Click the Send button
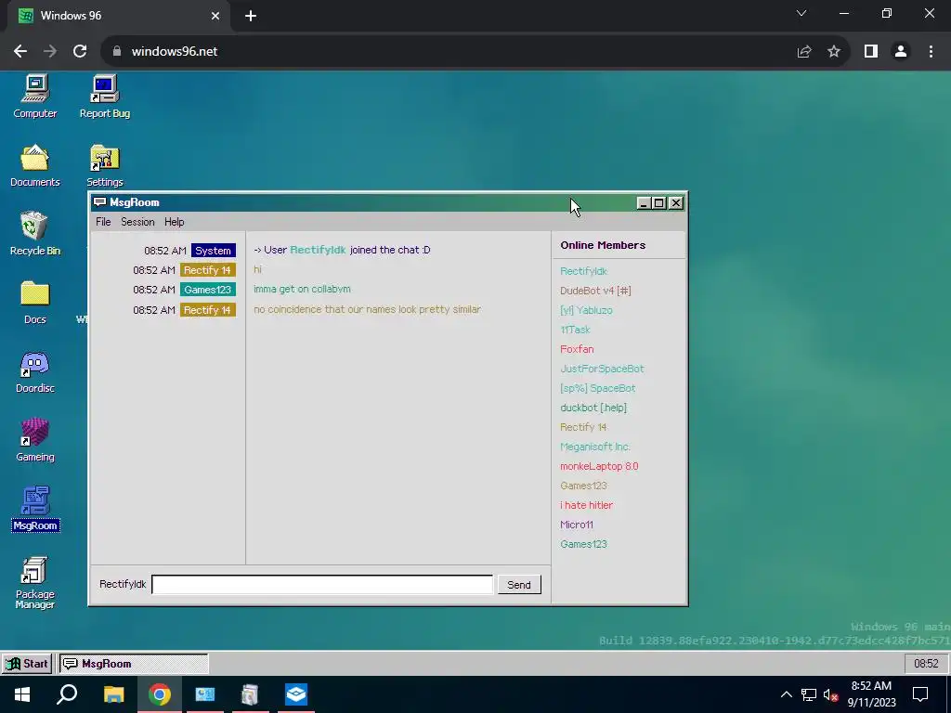 pos(519,585)
